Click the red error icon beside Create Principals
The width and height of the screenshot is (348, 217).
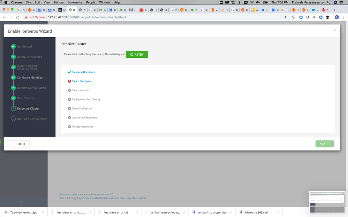point(69,81)
